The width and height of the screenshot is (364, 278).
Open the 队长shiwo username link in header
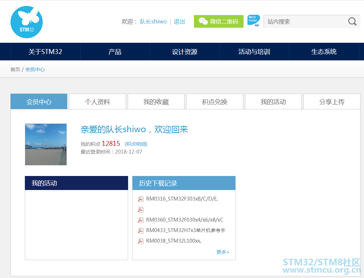(153, 22)
